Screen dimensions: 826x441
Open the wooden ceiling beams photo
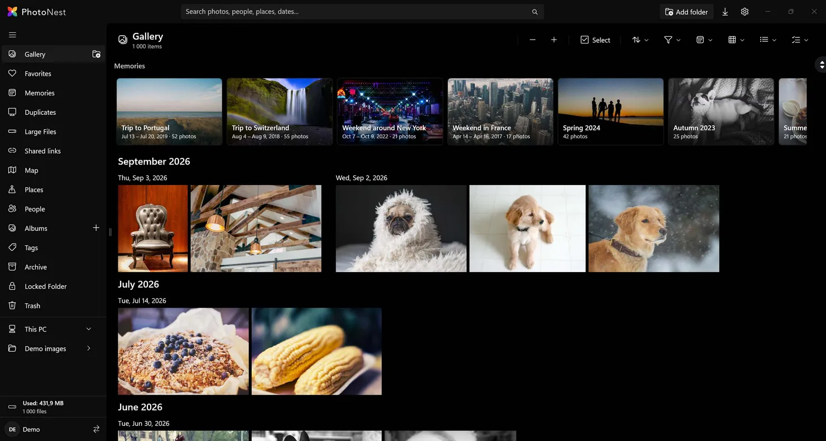tap(256, 229)
